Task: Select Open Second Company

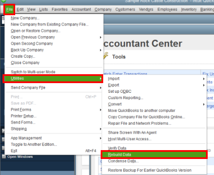Action: [53, 43]
